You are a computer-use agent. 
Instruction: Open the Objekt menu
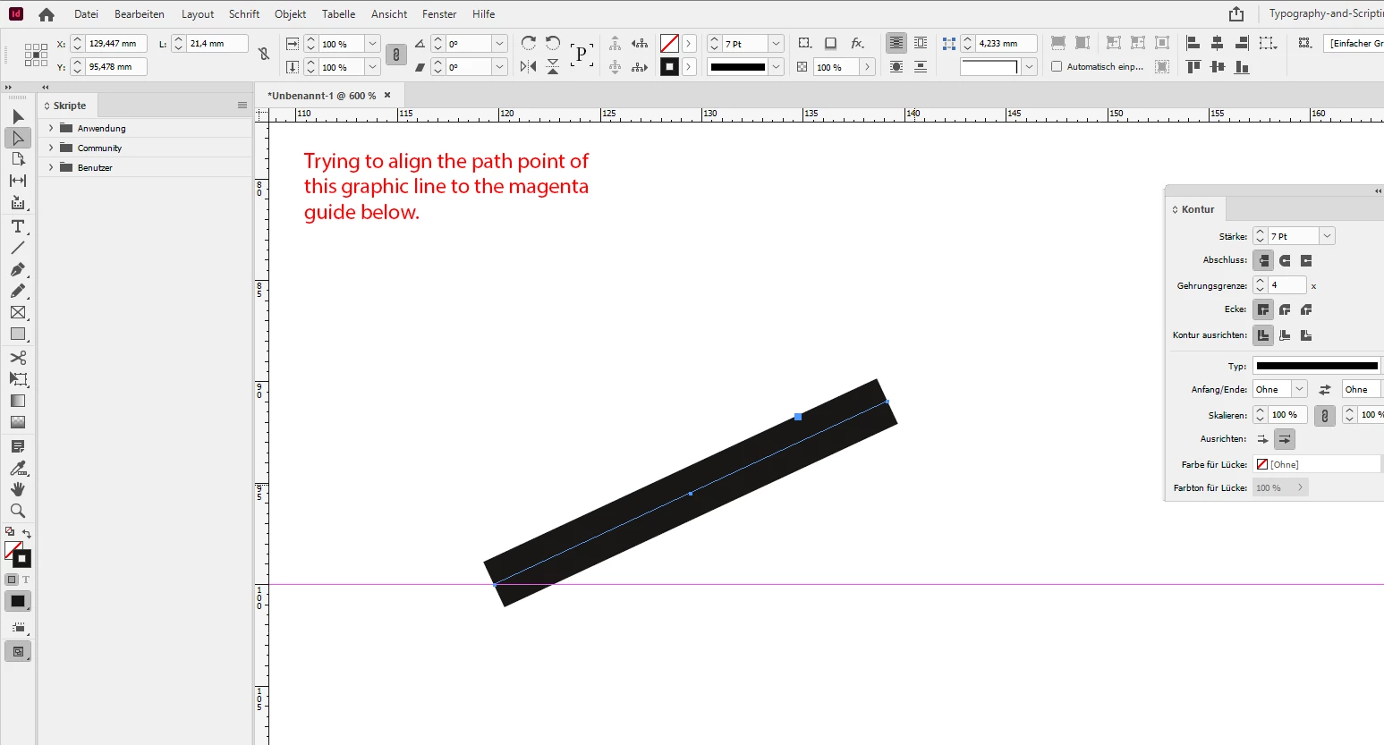(291, 14)
